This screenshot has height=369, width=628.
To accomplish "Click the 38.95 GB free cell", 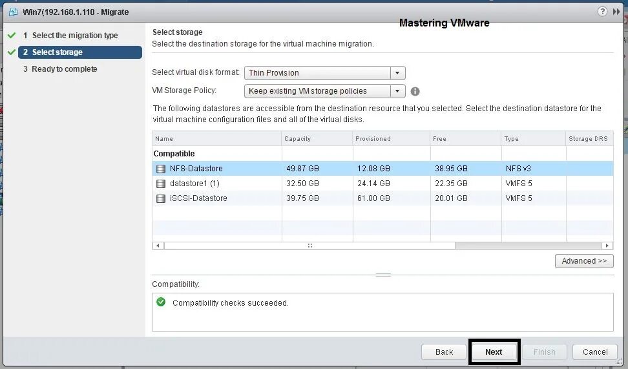I will click(x=451, y=169).
